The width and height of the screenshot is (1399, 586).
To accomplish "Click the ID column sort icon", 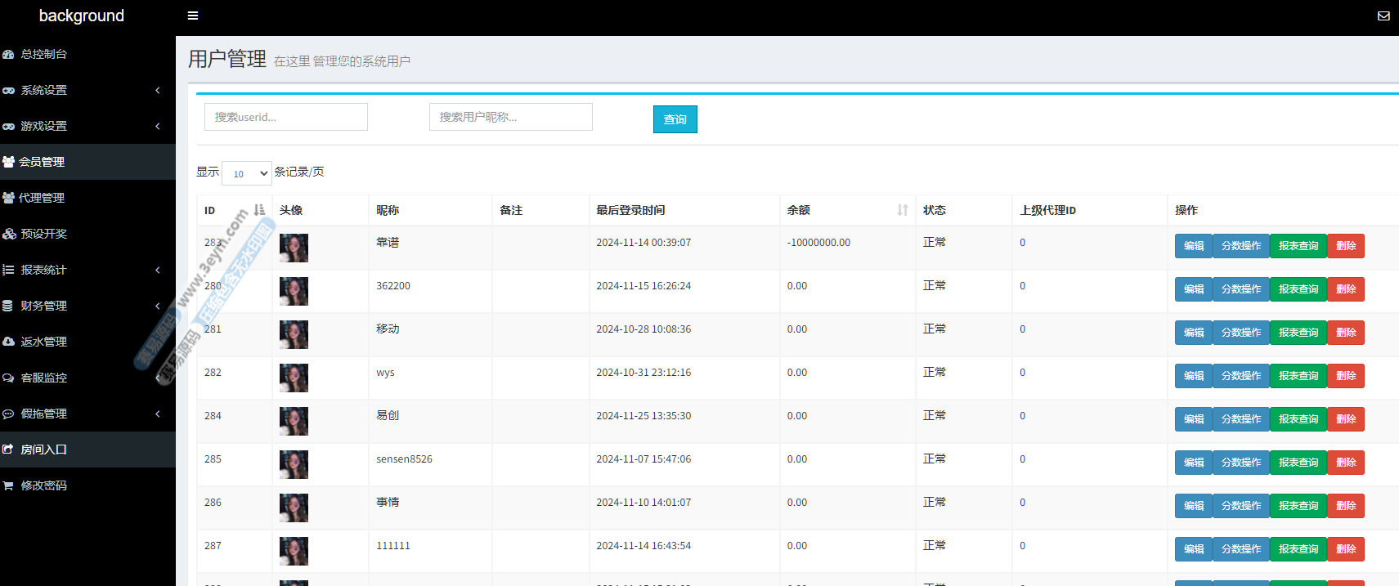I will 259,210.
